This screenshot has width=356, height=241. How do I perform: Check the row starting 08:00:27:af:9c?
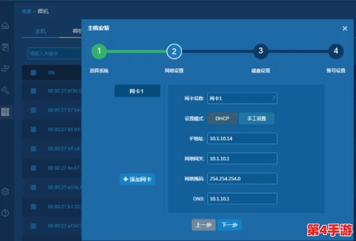click(x=34, y=91)
